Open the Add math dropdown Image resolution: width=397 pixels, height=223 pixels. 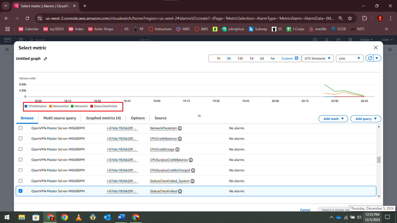pyautogui.click(x=333, y=119)
